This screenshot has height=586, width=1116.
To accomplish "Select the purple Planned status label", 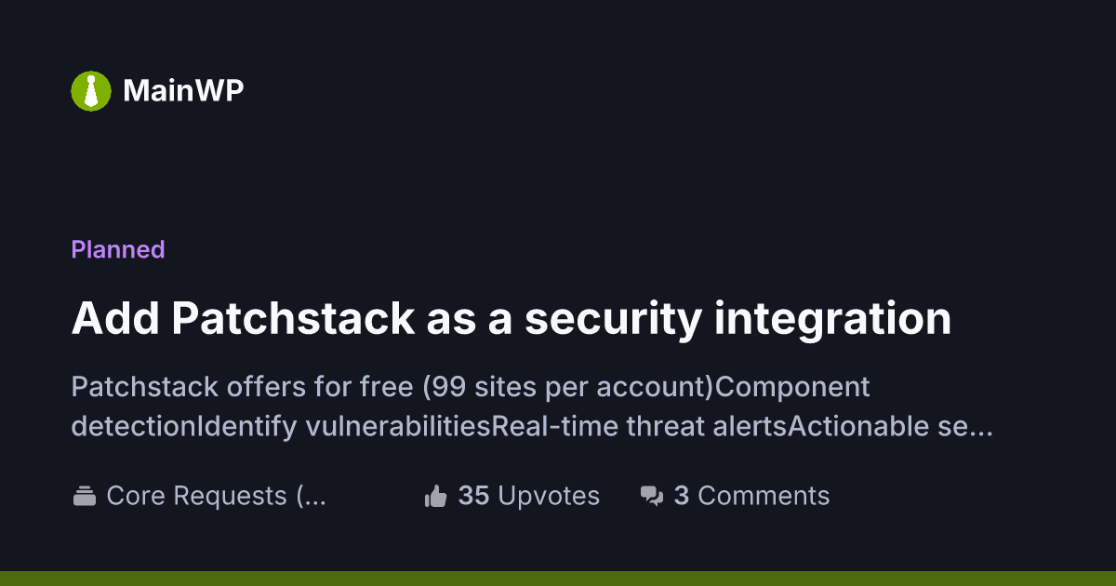I will coord(118,249).
